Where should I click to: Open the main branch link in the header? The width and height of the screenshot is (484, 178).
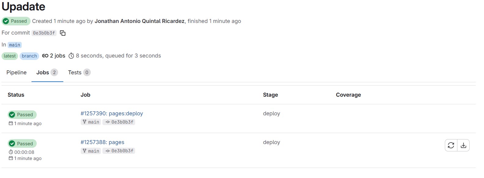click(14, 45)
